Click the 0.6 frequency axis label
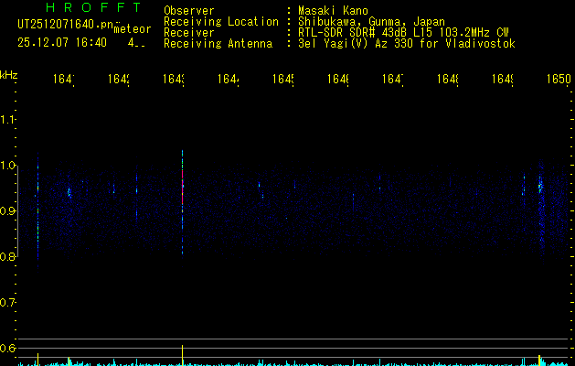Screen dimensions: 575x366 click(x=8, y=348)
